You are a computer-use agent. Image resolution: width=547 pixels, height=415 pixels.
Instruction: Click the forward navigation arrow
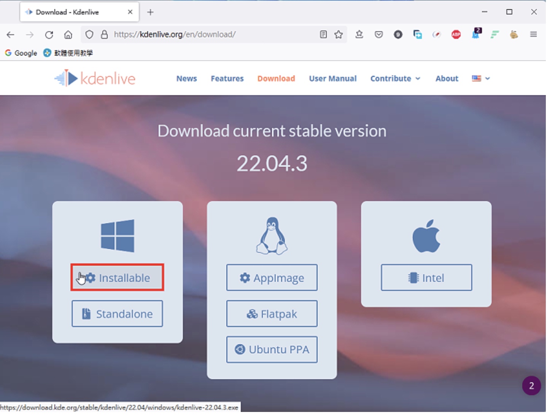(30, 35)
